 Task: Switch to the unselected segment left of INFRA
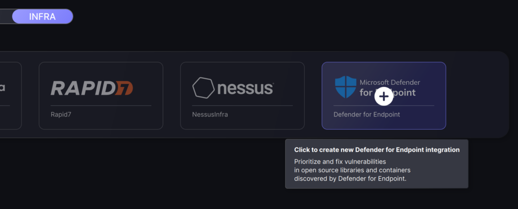tap(6, 17)
